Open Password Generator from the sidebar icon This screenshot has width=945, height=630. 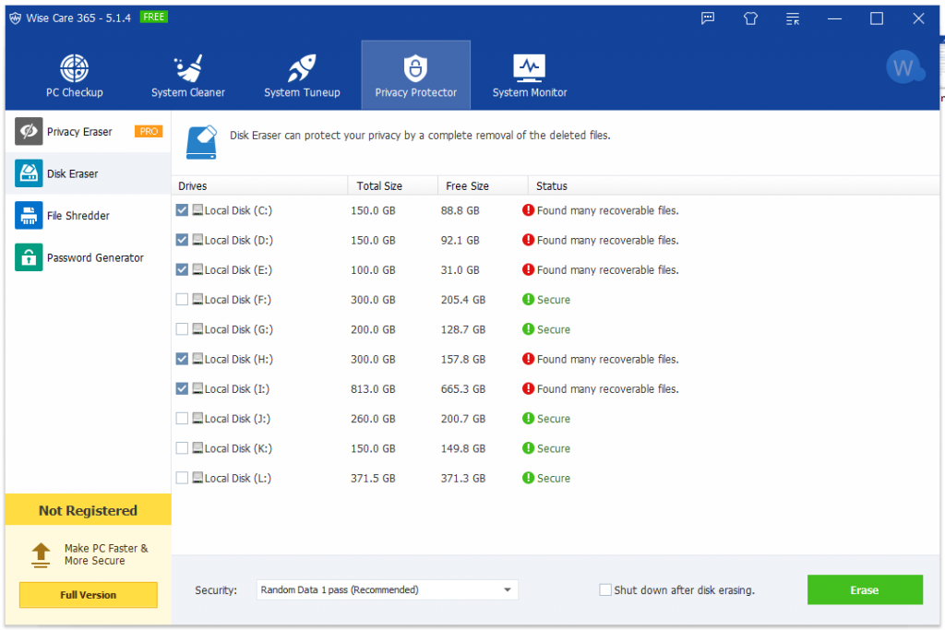tap(28, 257)
